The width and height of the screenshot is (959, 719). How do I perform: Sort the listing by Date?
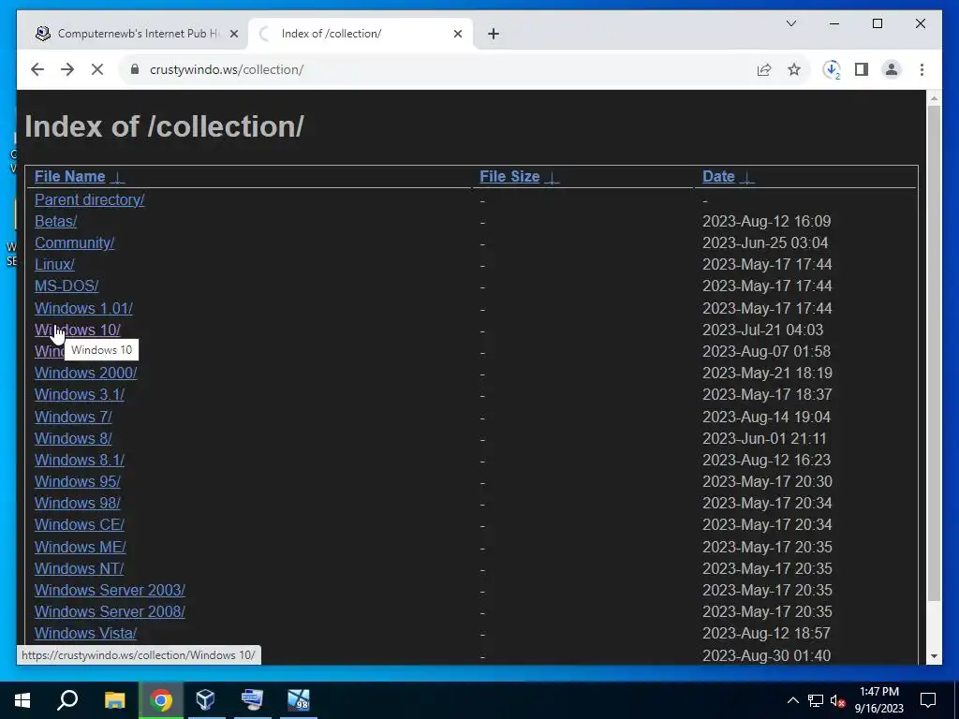[718, 177]
